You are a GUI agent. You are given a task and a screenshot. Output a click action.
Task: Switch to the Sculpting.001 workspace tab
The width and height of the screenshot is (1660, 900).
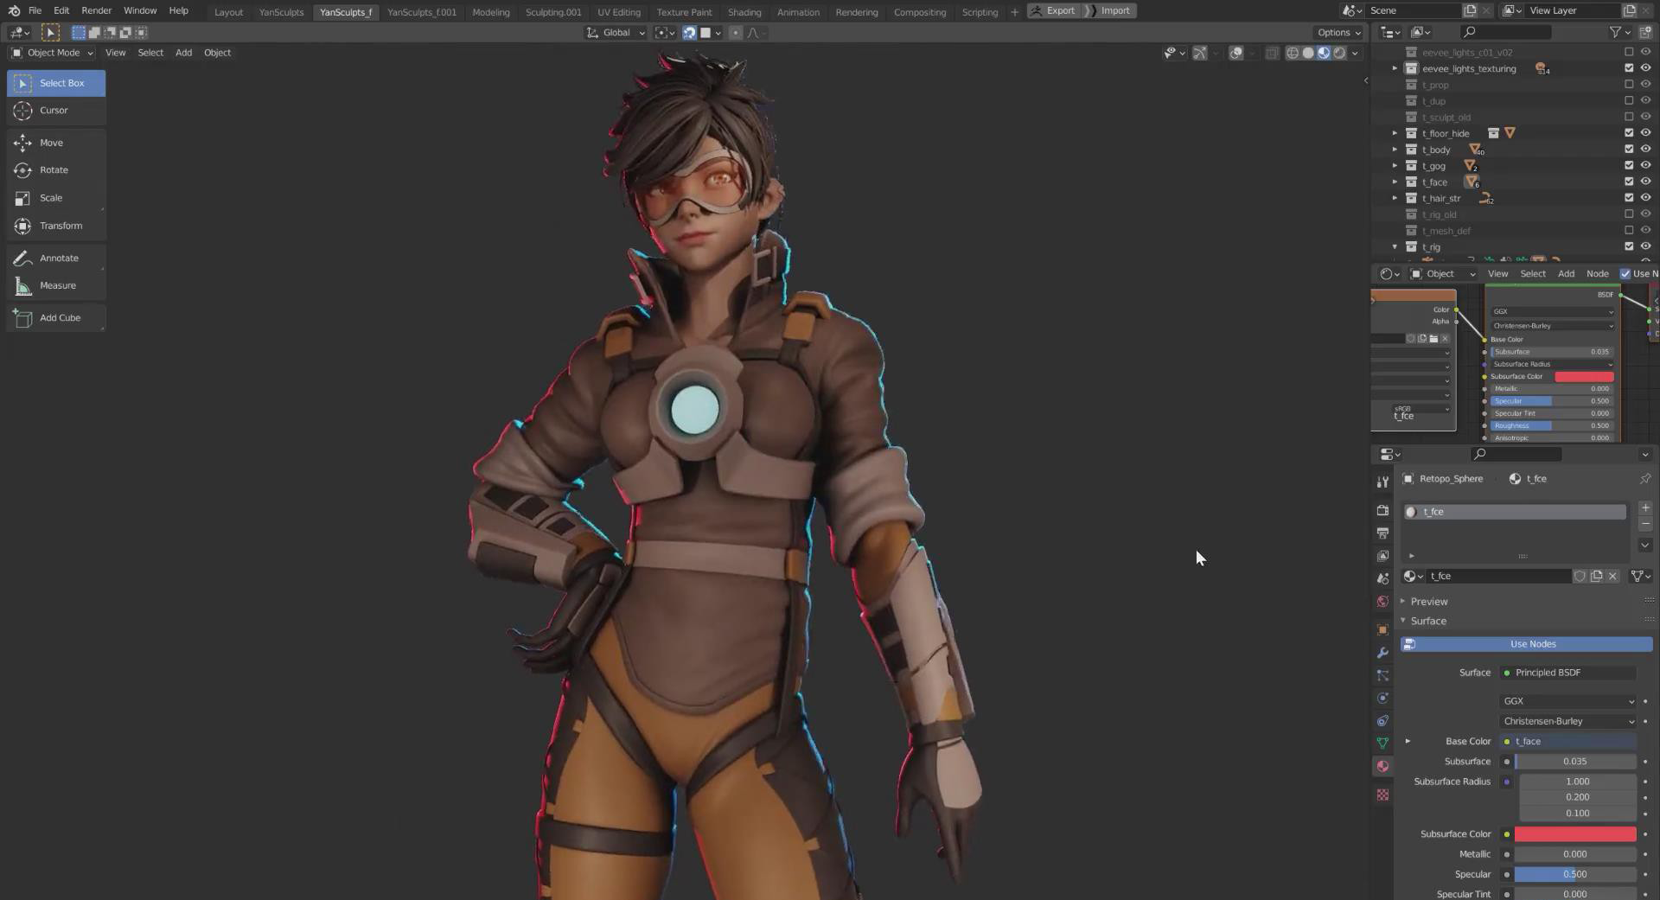pyautogui.click(x=553, y=12)
